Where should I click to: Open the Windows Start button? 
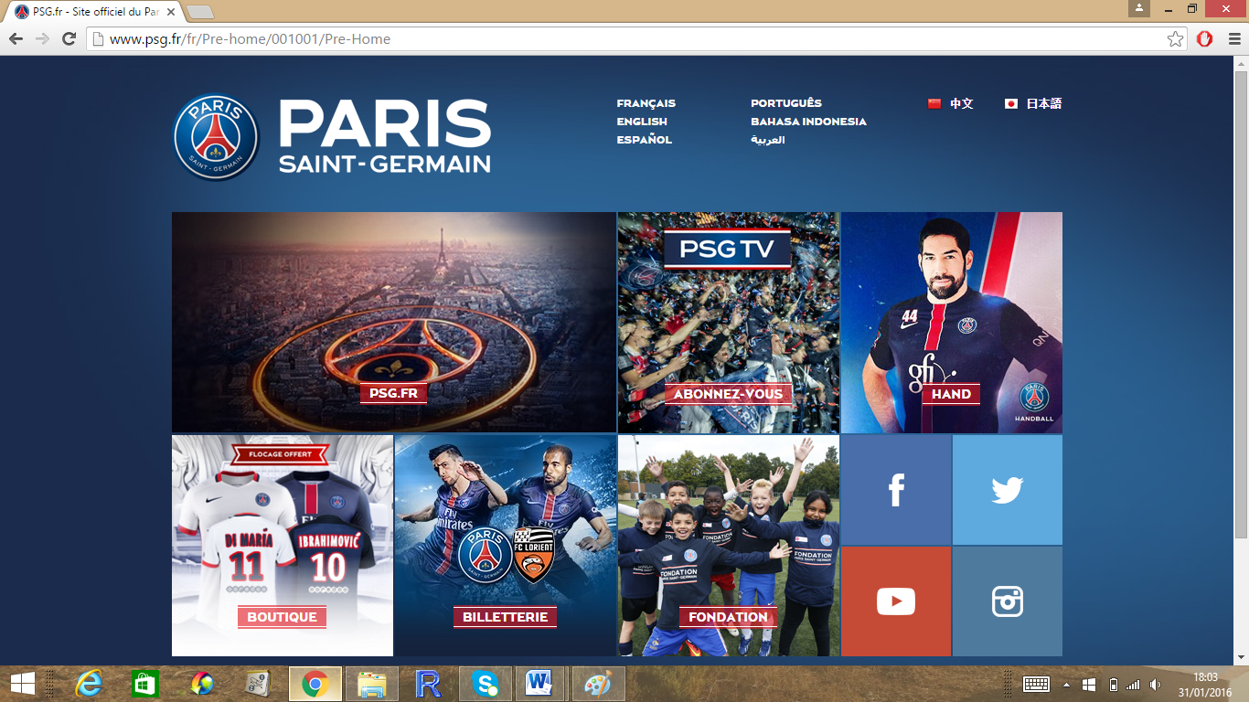(x=22, y=684)
